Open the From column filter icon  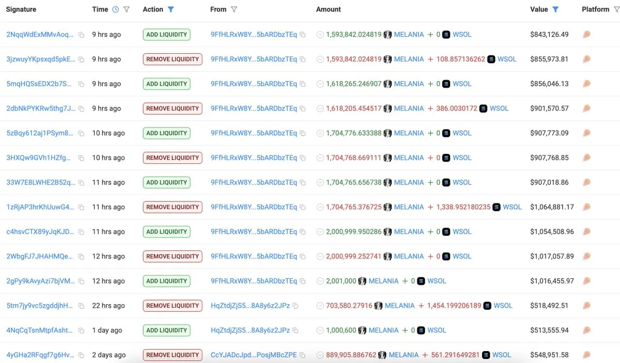point(234,9)
